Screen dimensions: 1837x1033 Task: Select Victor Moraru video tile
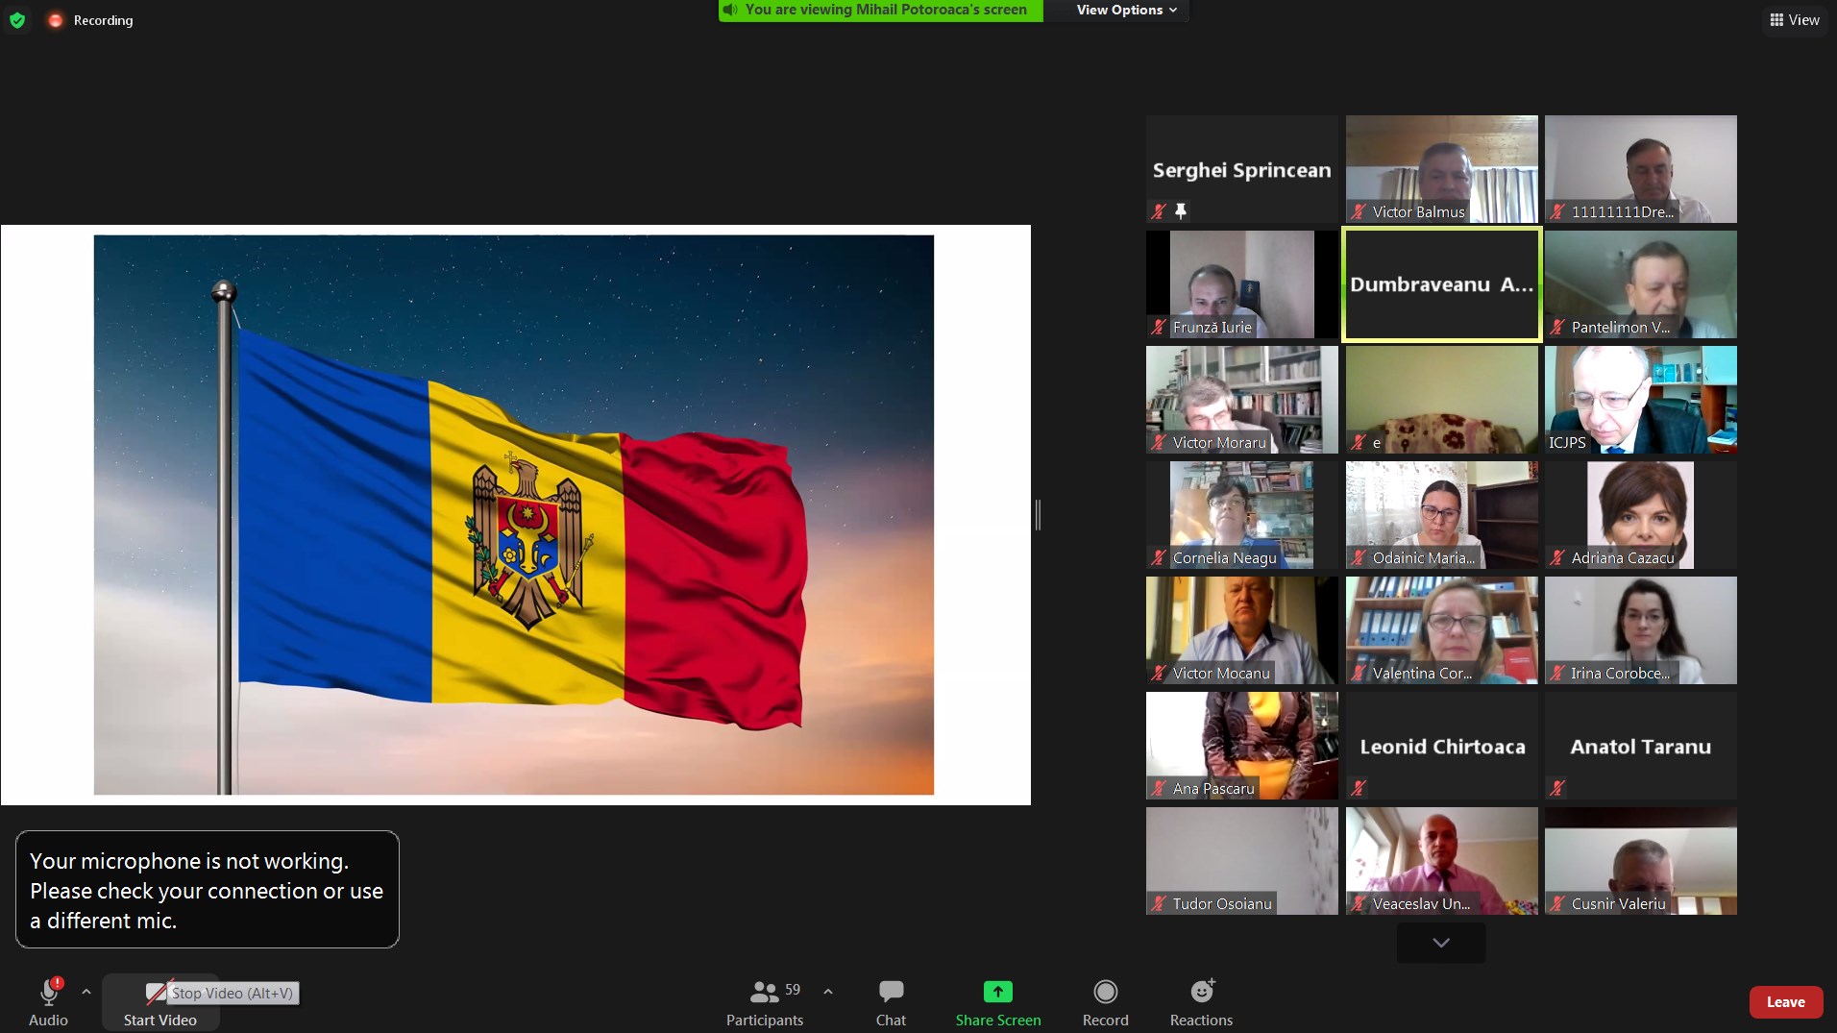[1241, 400]
